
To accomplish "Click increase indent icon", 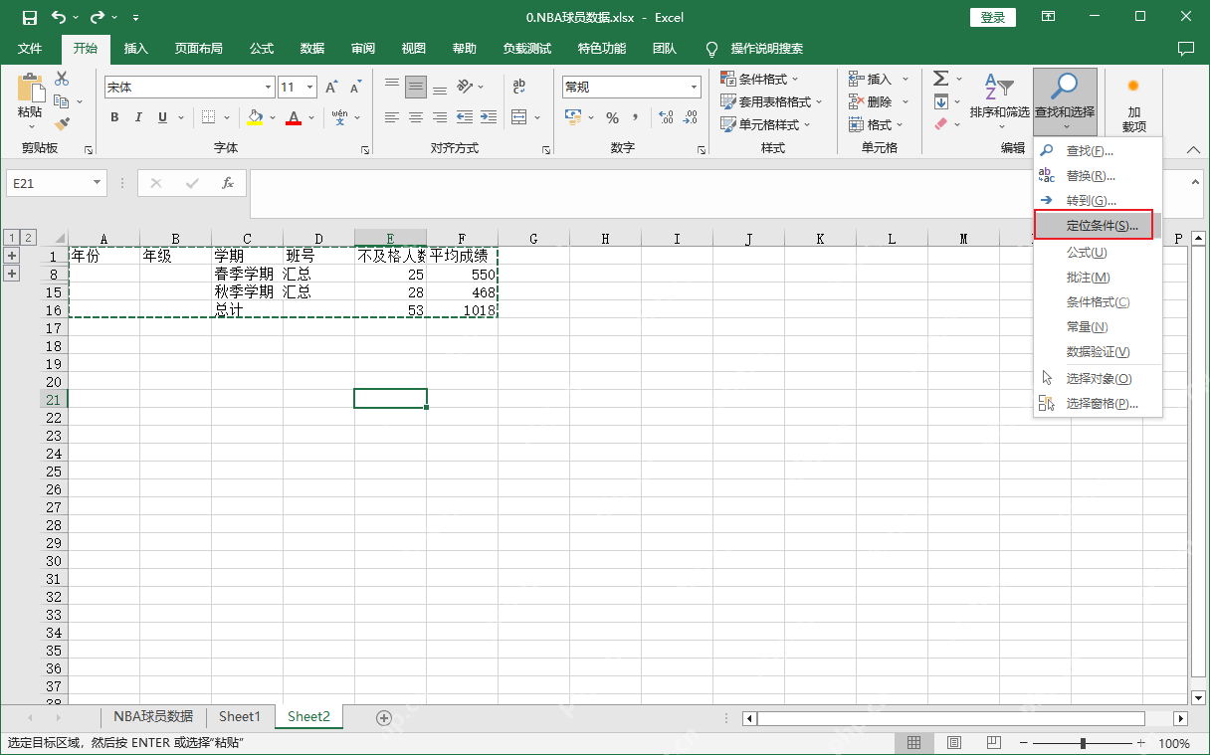I will 489,117.
